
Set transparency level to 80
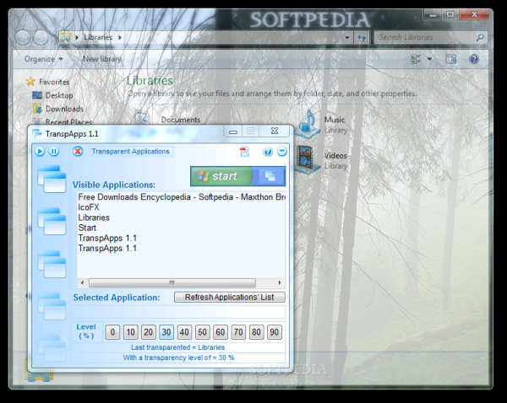coord(256,332)
